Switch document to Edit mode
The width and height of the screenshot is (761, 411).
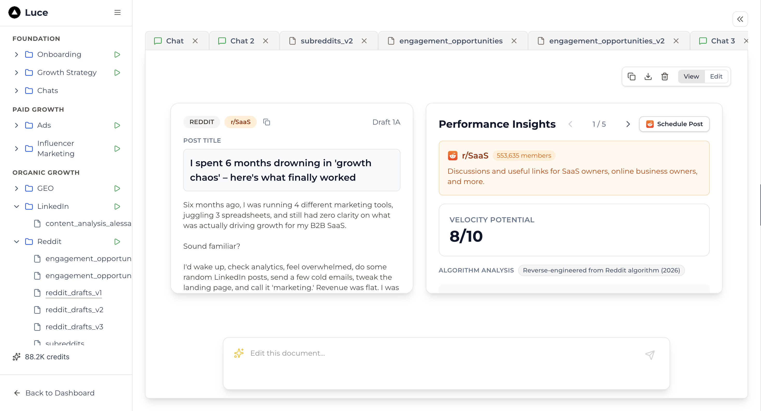click(716, 77)
